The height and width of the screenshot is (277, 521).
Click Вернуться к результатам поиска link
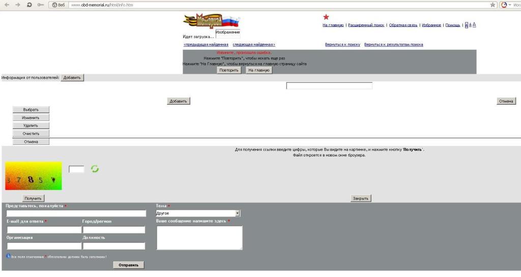tap(393, 44)
